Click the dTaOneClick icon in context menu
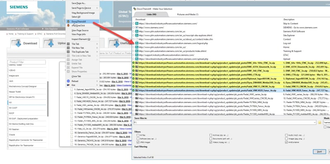330x164 pixels. [x=68, y=26]
